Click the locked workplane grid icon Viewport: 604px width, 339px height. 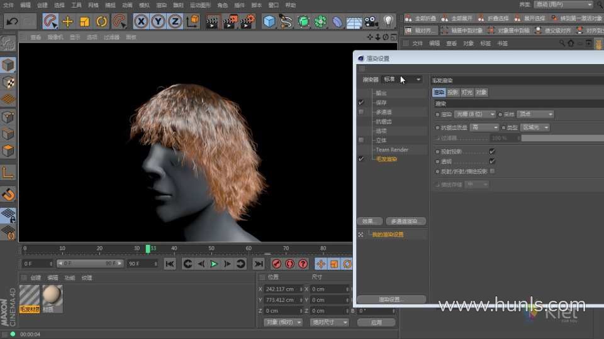(x=8, y=215)
